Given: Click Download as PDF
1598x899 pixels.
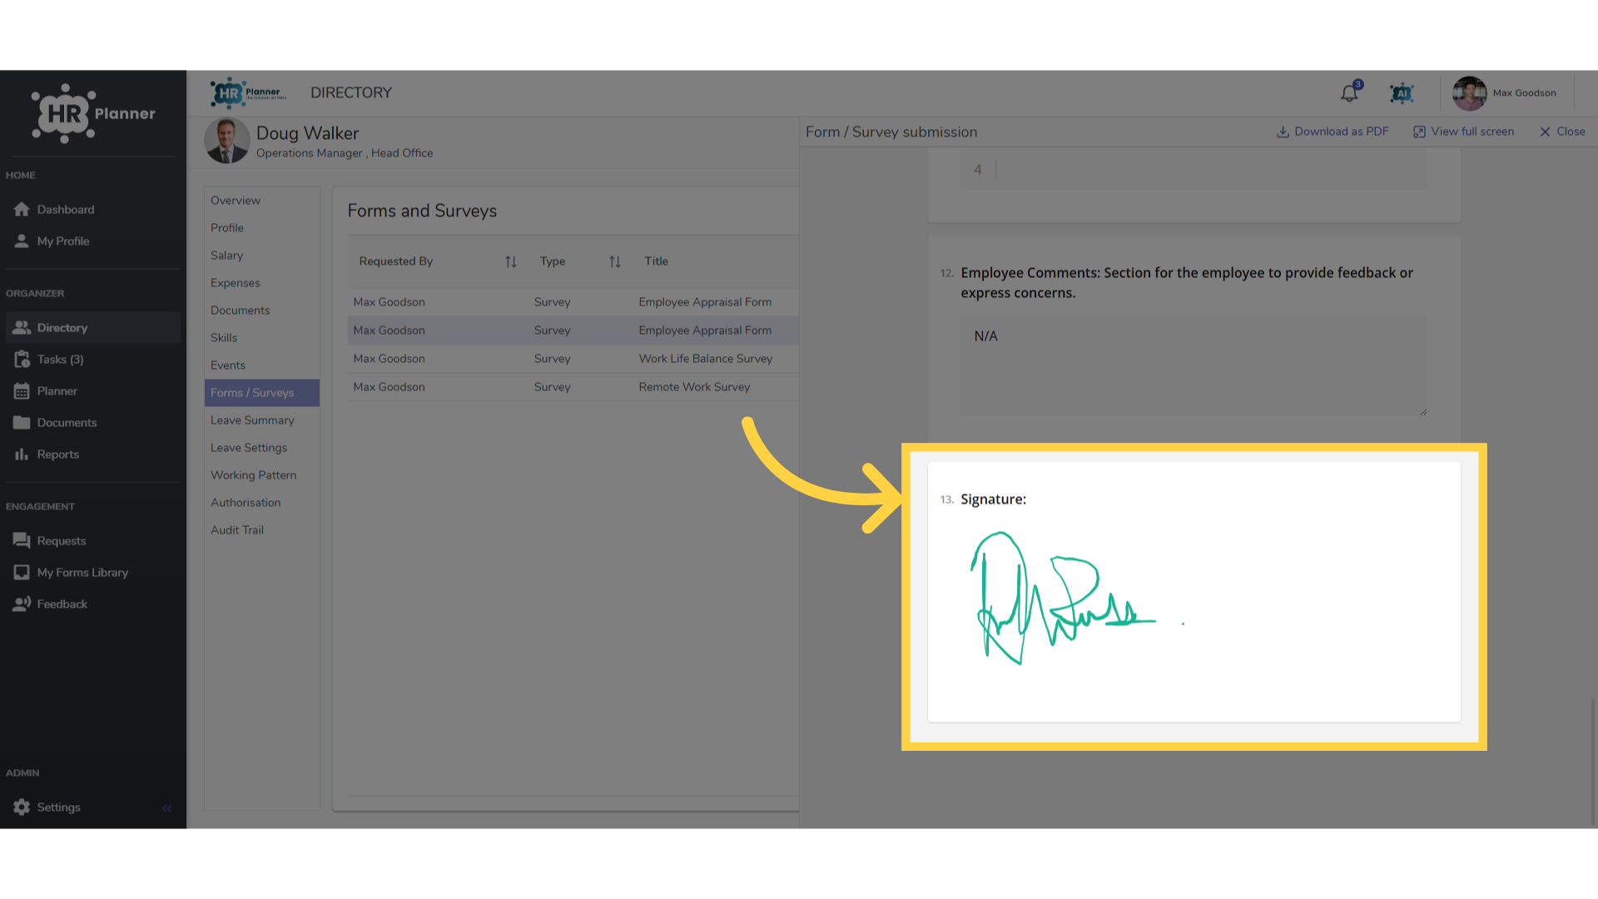Looking at the screenshot, I should 1332,132.
